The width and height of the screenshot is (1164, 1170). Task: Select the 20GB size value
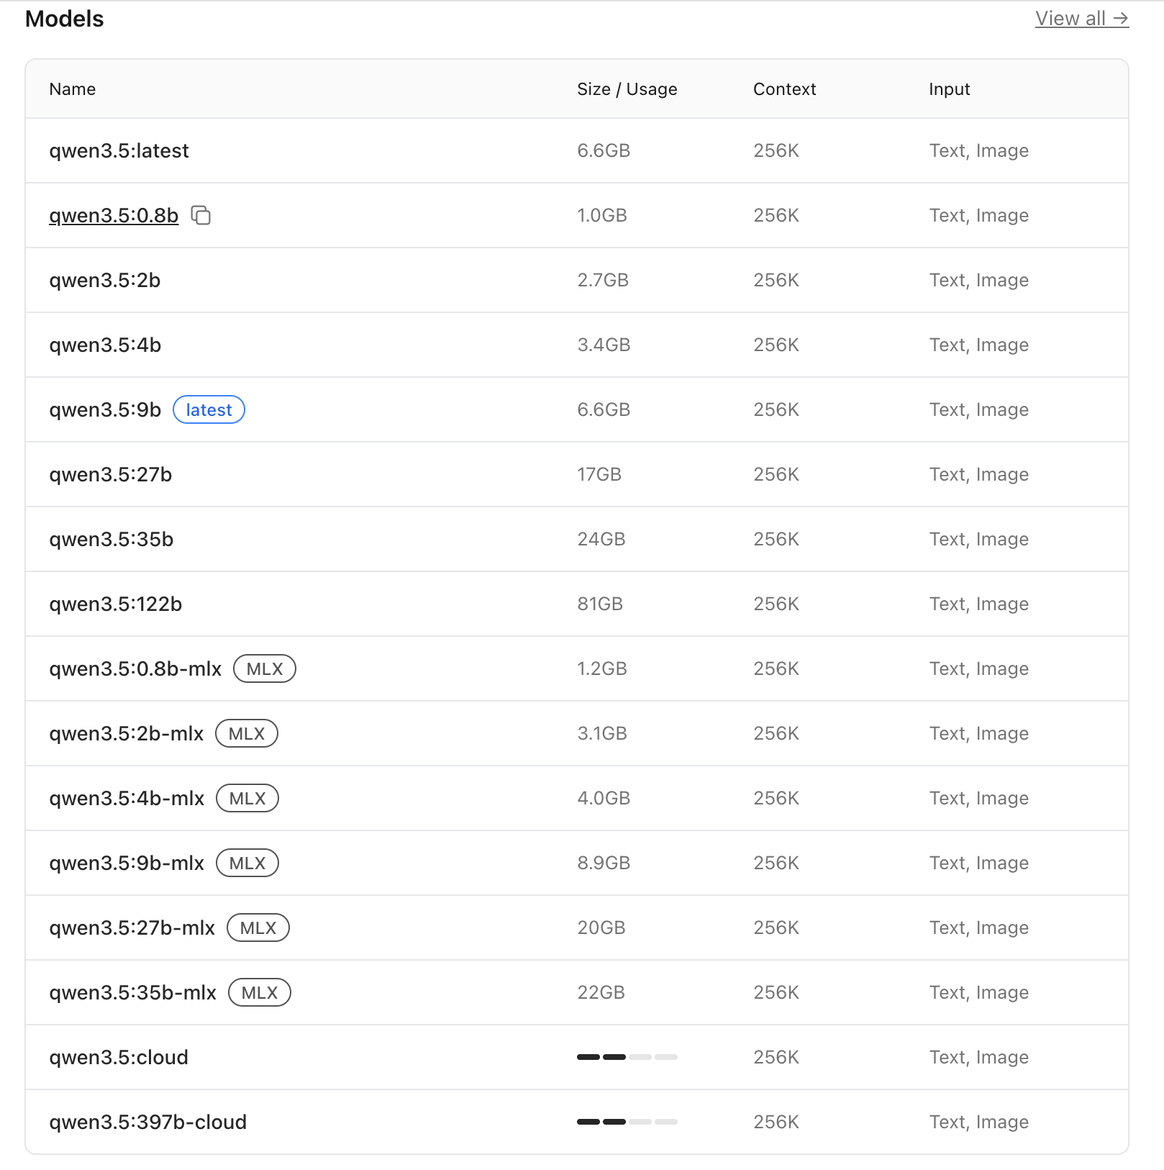[x=601, y=928]
